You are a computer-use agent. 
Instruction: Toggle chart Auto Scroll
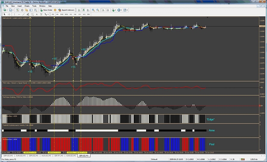tap(103, 10)
